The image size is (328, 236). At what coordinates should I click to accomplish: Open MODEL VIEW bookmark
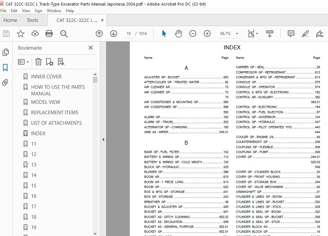[46, 102]
